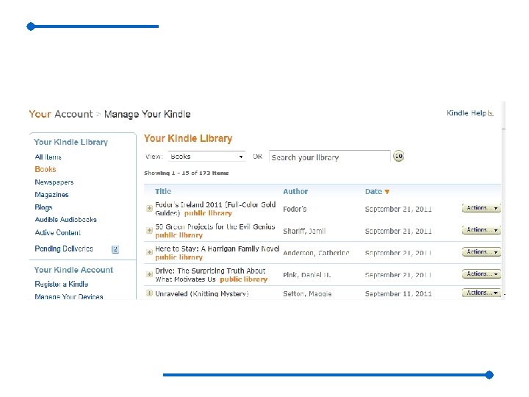The height and width of the screenshot is (397, 529).
Task: Open the Pending Deliveries count icon
Action: click(115, 249)
